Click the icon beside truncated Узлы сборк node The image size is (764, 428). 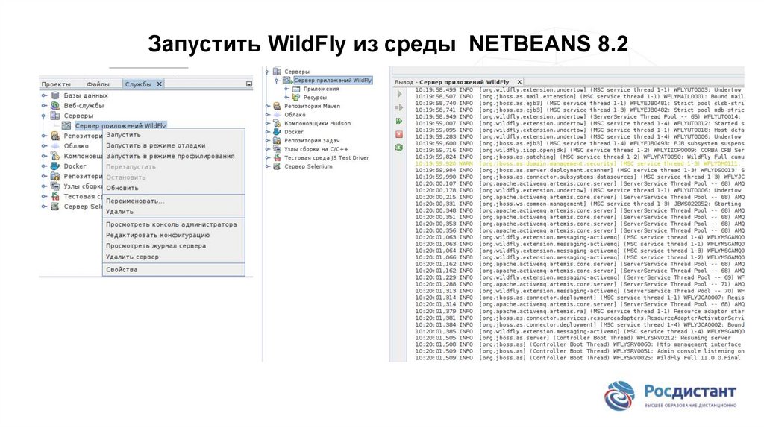tap(55, 186)
